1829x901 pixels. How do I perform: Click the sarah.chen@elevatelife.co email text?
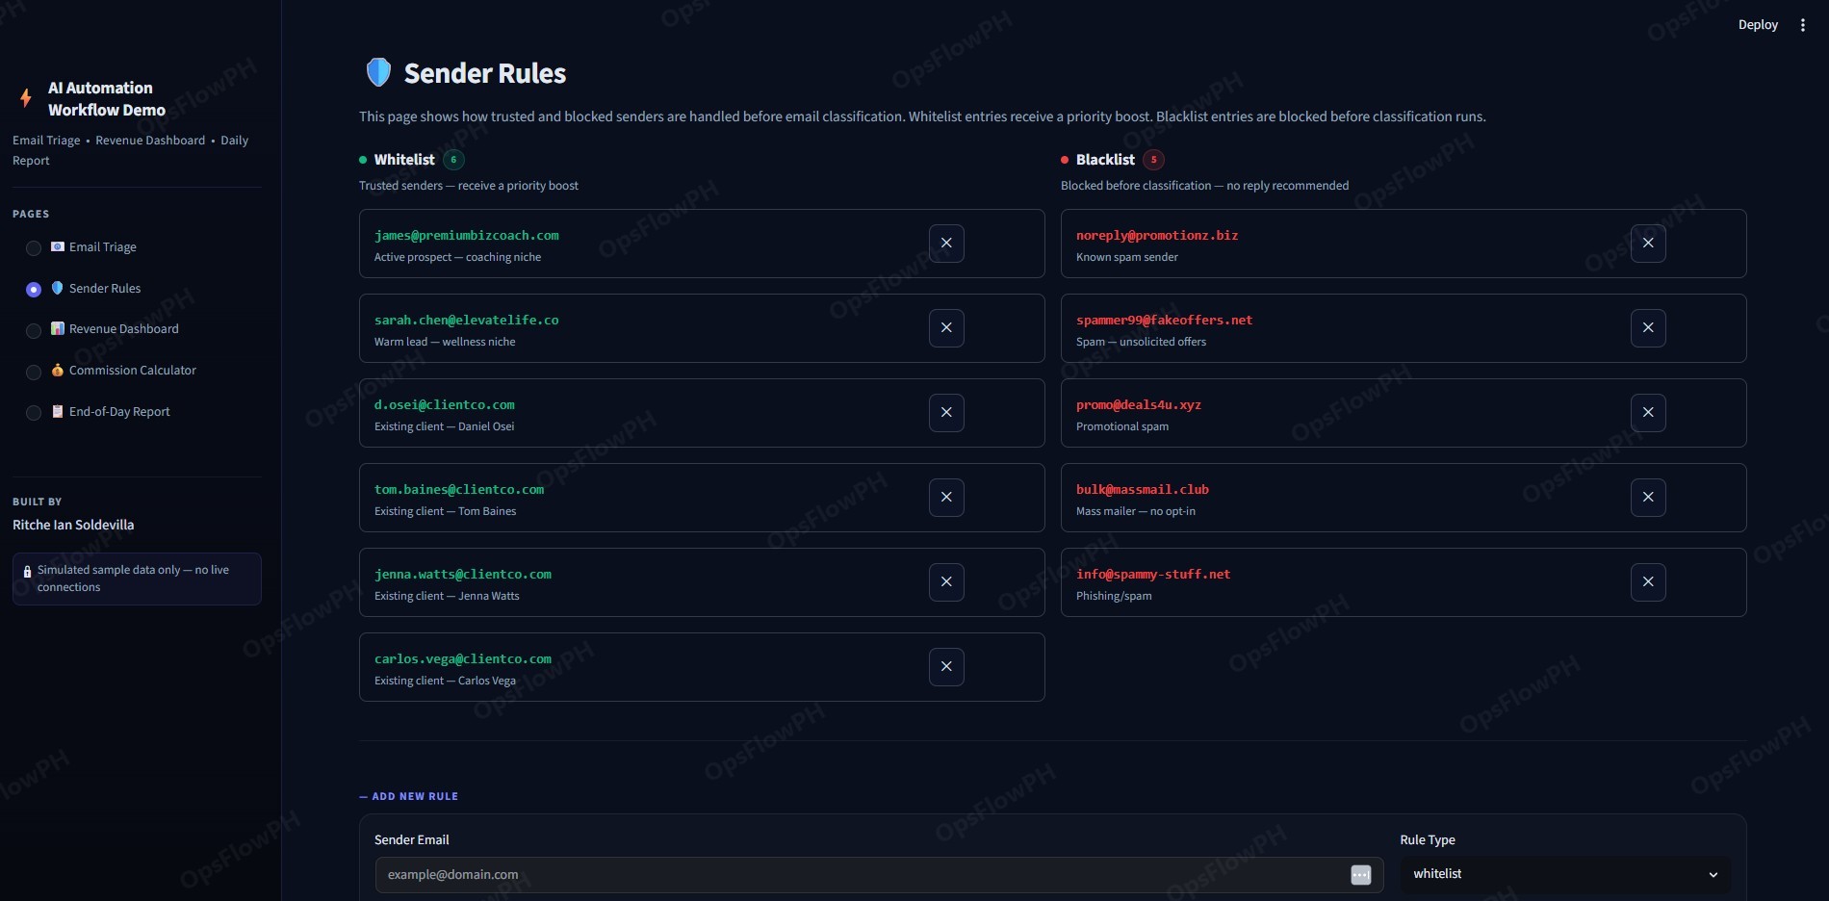point(467,320)
